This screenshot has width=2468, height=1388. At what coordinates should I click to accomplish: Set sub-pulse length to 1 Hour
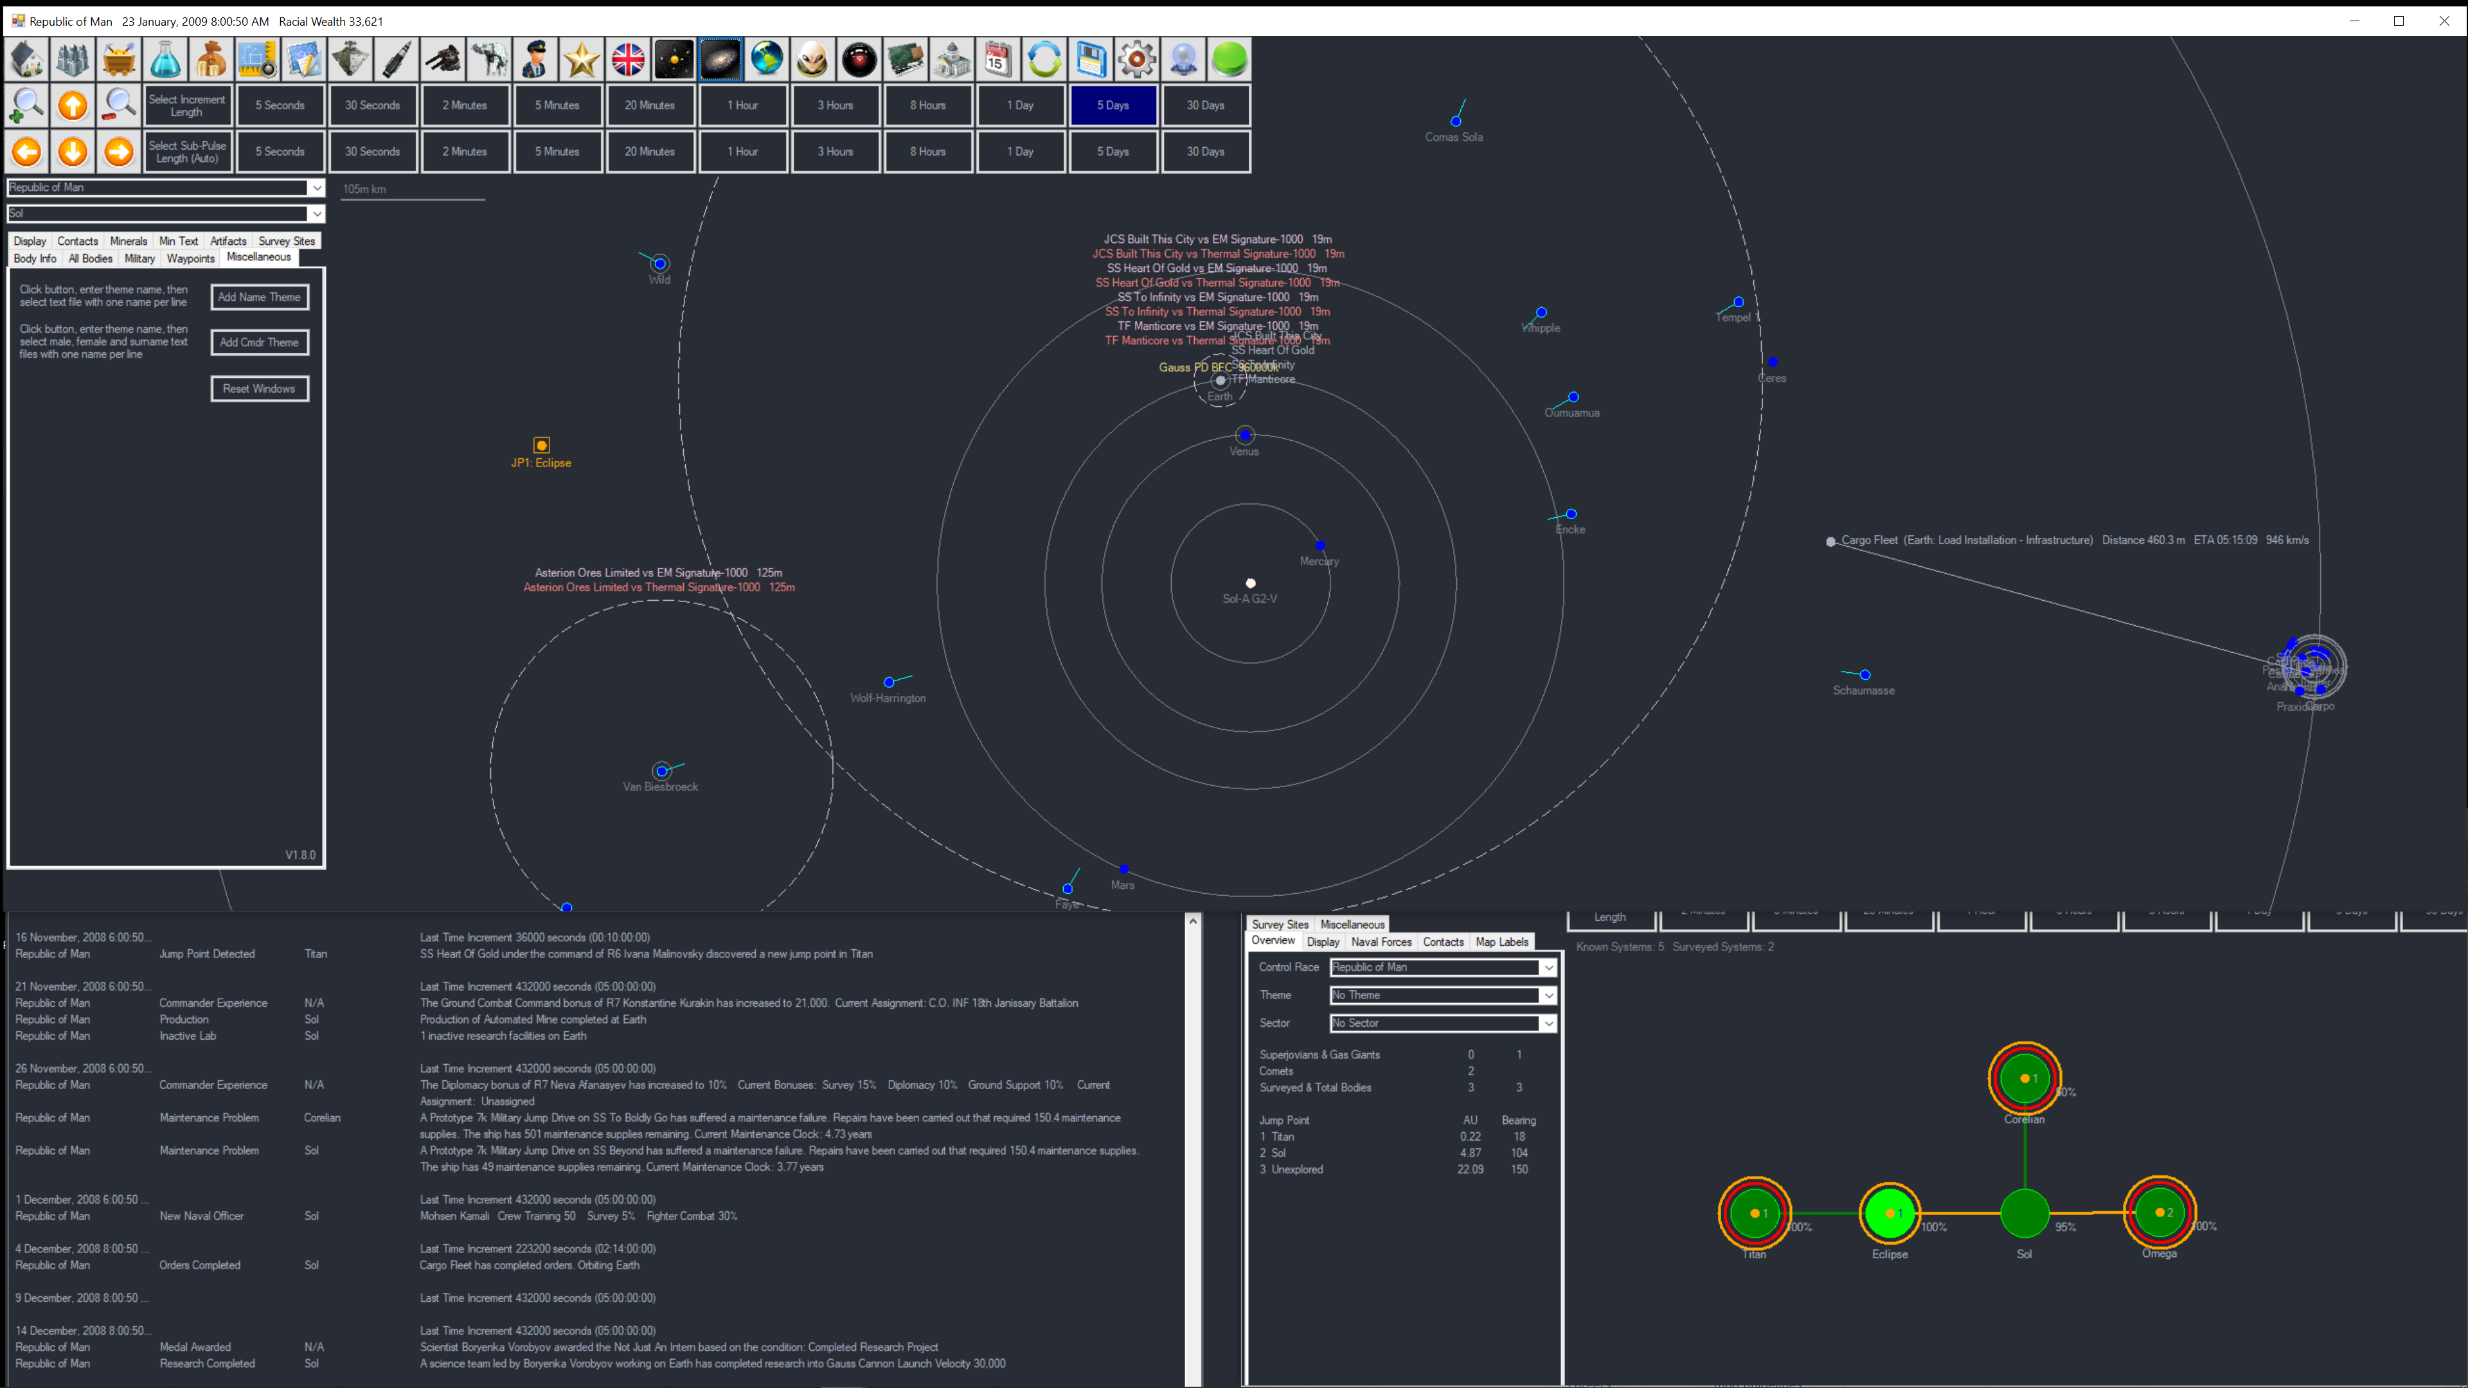[x=742, y=152]
